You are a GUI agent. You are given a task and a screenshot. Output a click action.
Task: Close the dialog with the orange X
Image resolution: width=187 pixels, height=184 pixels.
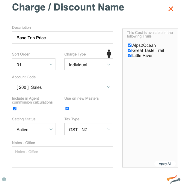pos(171,9)
